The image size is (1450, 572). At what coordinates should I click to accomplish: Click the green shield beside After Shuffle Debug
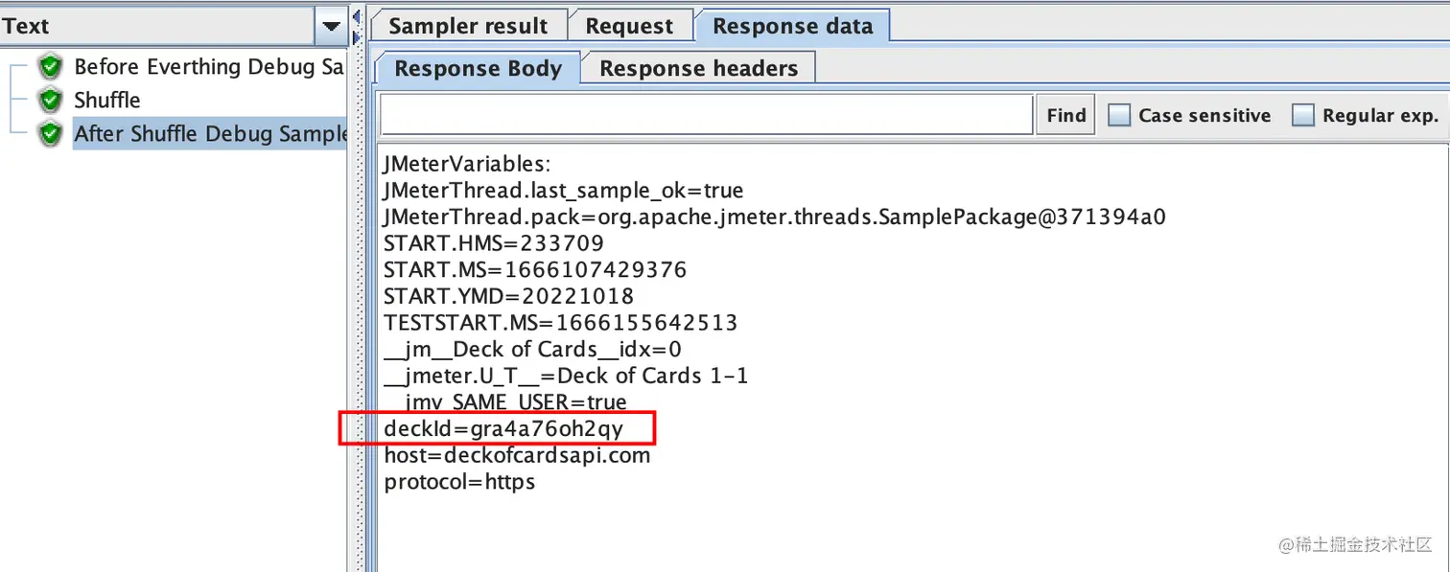coord(51,133)
